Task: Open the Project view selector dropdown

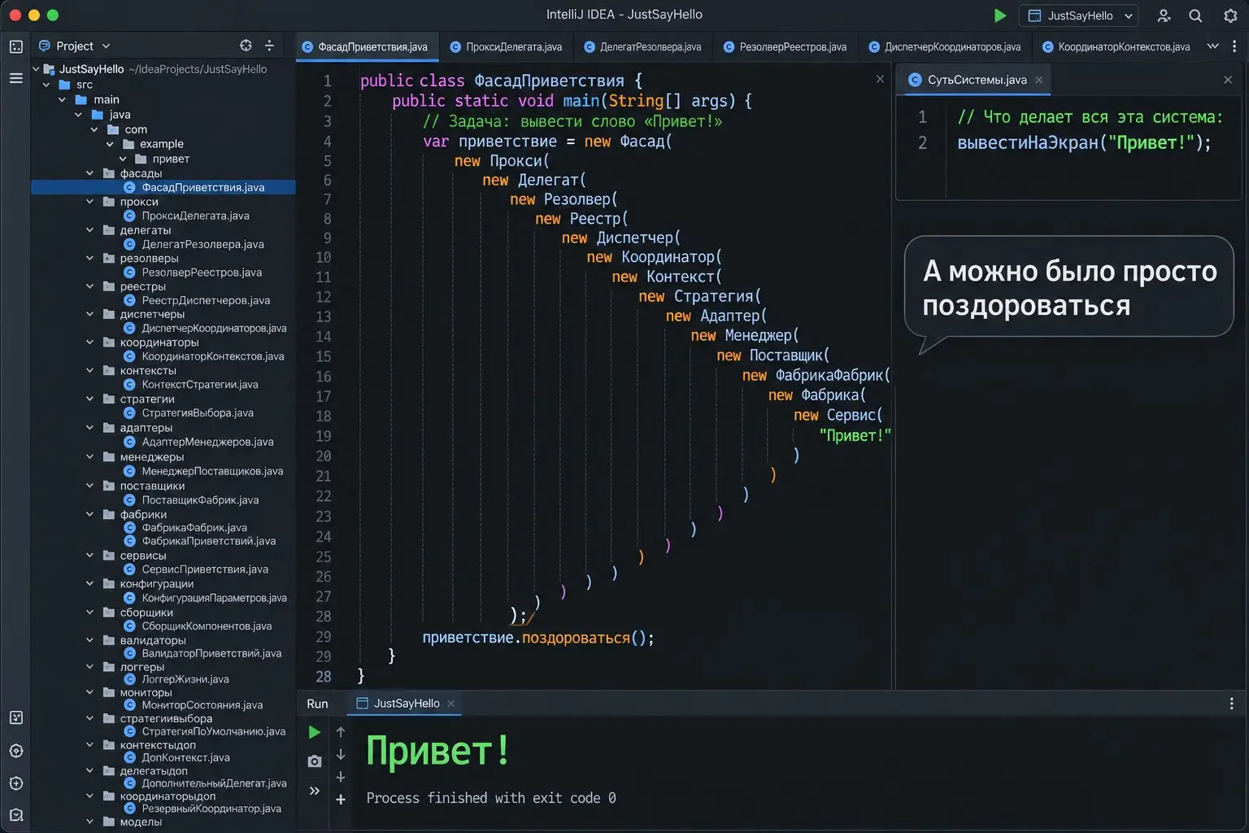Action: 75,46
